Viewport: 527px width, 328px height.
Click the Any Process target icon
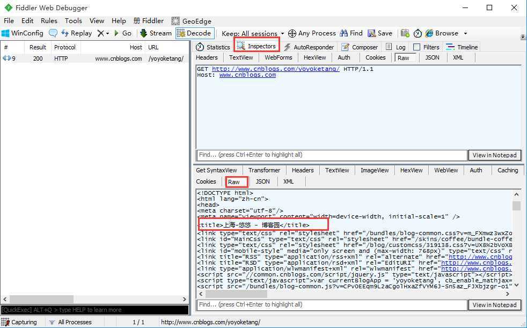[x=292, y=33]
